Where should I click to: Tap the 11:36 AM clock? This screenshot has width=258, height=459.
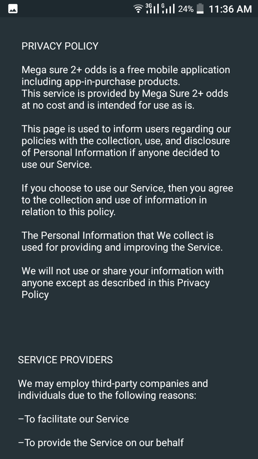[x=230, y=9]
